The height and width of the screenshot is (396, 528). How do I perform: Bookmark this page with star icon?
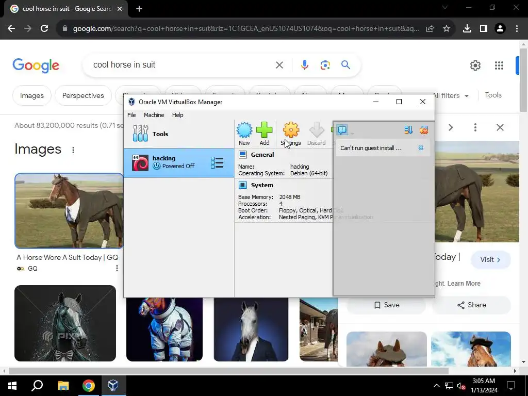[446, 29]
